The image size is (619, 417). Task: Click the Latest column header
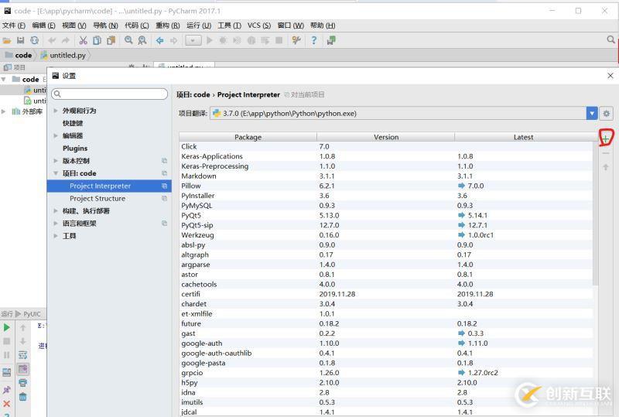coord(524,137)
